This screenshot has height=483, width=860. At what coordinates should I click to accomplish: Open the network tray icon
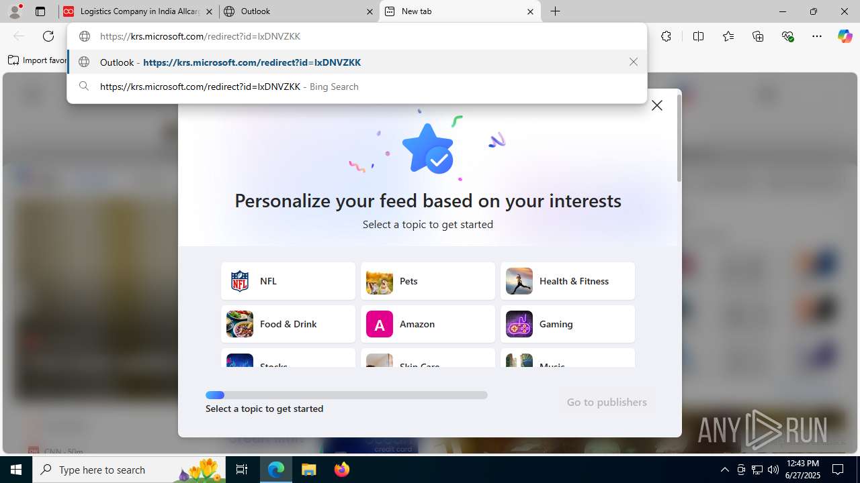coord(757,470)
